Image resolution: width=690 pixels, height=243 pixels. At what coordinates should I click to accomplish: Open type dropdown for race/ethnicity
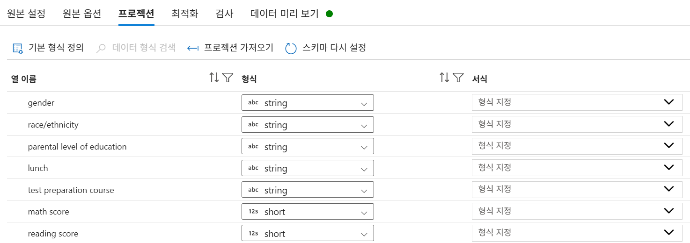pos(308,125)
